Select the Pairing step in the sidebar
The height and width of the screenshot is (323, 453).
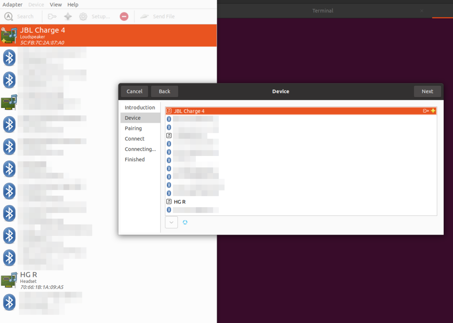[x=140, y=128]
